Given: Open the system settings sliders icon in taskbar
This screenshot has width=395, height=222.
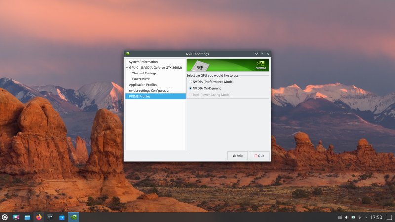Looking at the screenshot, I should coord(50,217).
